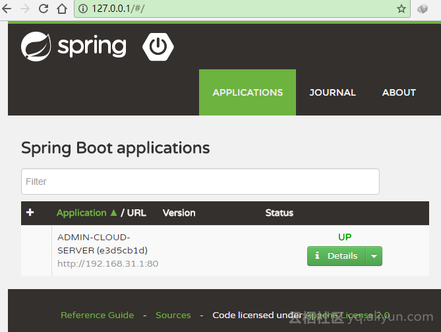Click the URL http://192.168.31.1:80
Viewport: 441px width, 332px height.
[107, 263]
